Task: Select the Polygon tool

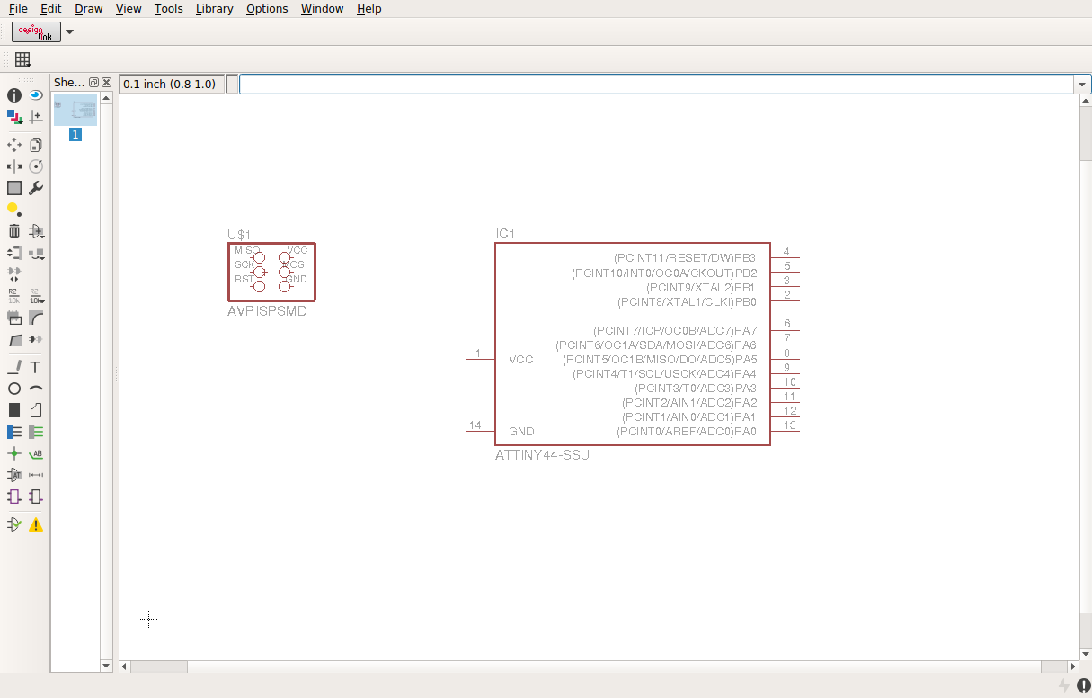Action: click(x=36, y=410)
